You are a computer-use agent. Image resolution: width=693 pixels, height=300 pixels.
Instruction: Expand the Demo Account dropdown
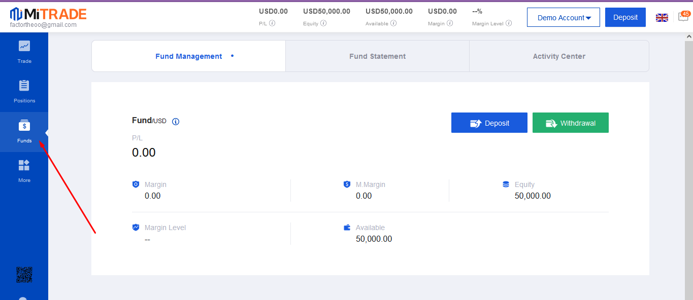(x=564, y=18)
